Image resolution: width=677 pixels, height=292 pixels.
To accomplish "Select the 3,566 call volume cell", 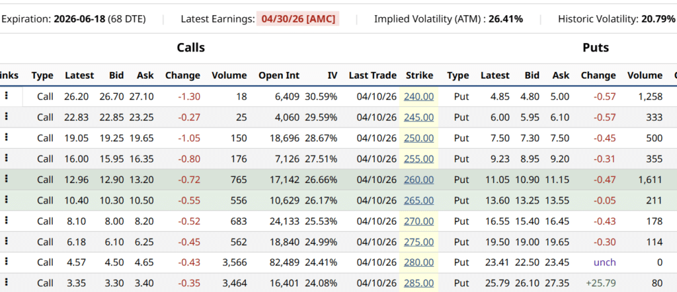I will 233,262.
